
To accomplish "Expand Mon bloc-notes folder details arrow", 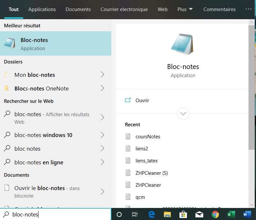I will click(102, 75).
